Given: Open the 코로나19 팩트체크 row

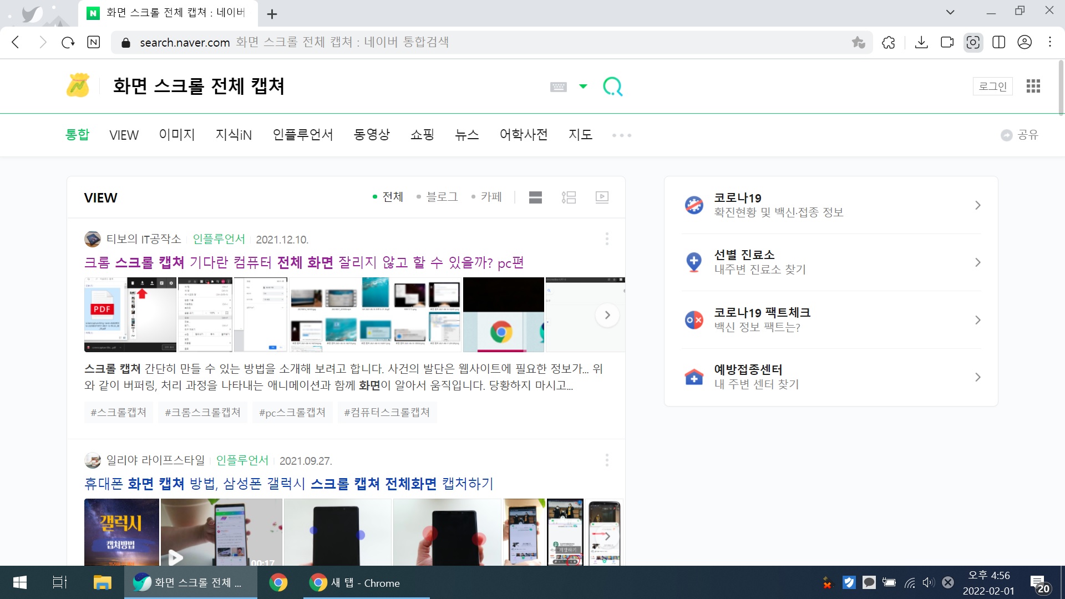Looking at the screenshot, I should tap(831, 320).
